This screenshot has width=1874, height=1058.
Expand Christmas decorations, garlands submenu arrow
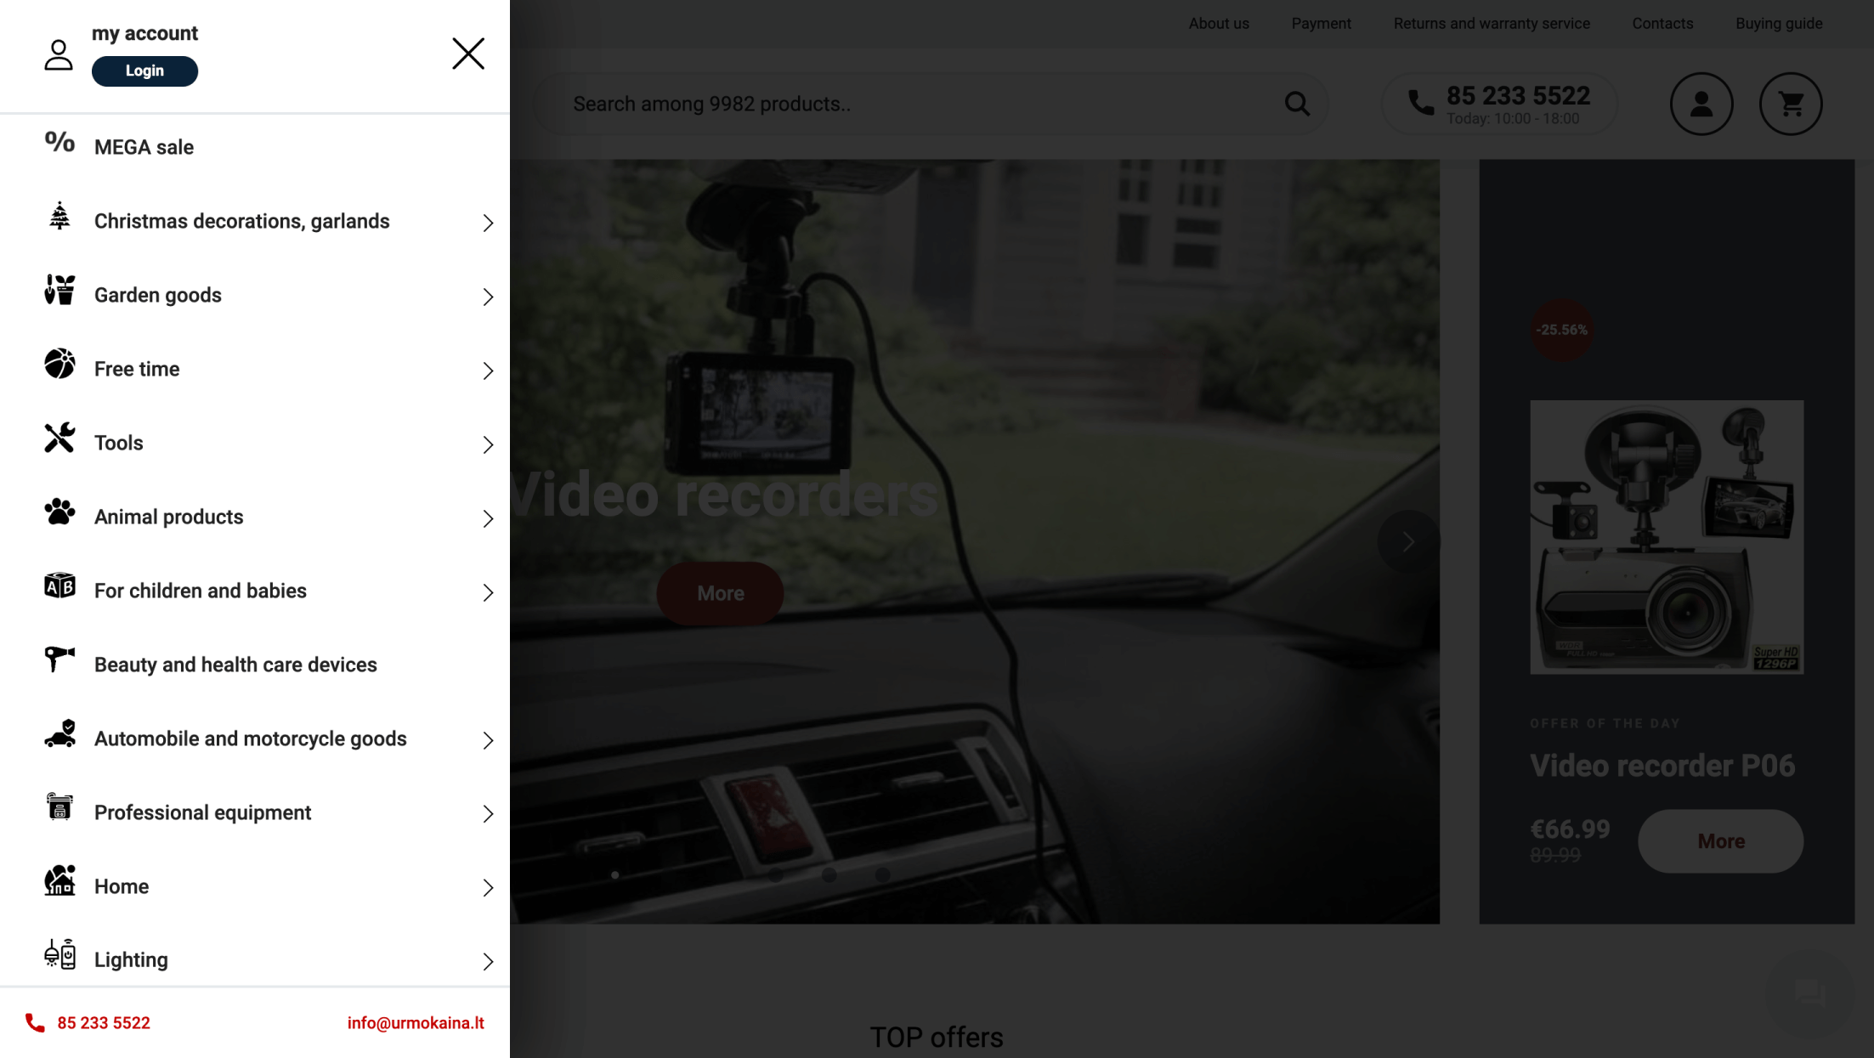pyautogui.click(x=488, y=223)
